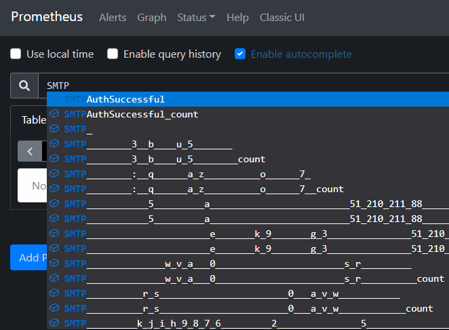Viewport: 449px width, 330px height.
Task: Select r_s 0 a_v_w count suggestion
Action: point(248,308)
